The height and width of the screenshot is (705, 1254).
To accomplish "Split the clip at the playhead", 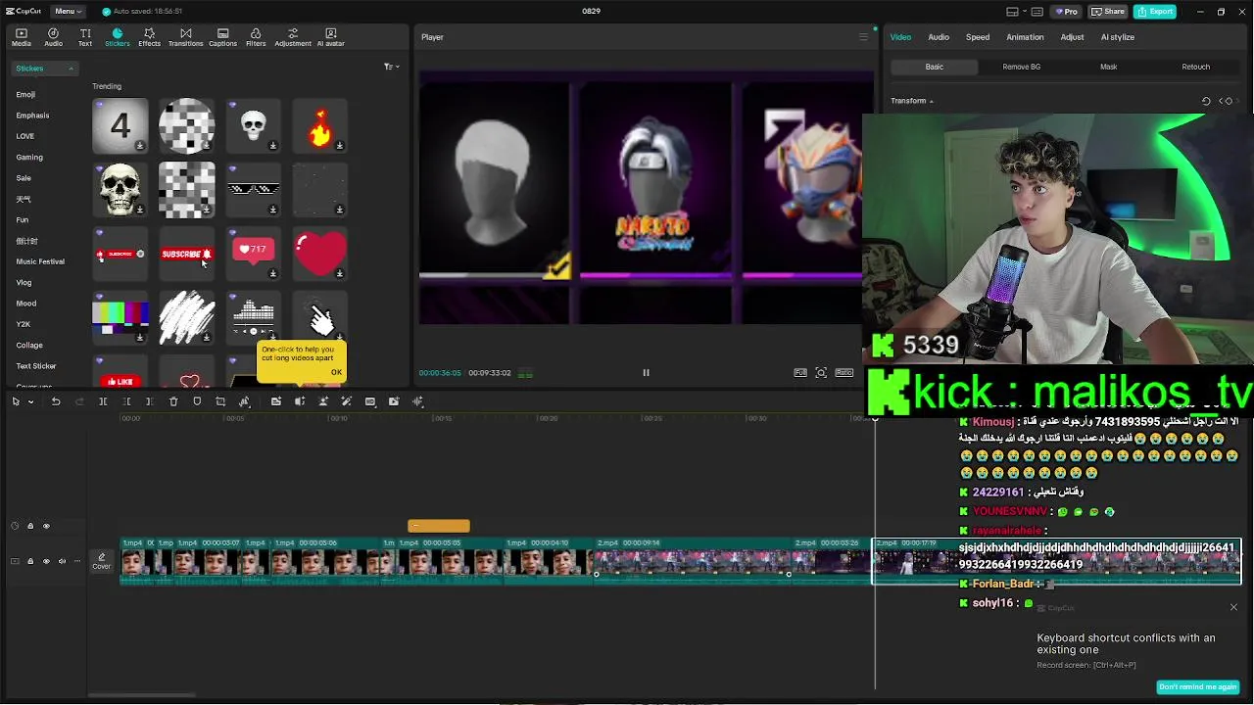I will pyautogui.click(x=103, y=401).
